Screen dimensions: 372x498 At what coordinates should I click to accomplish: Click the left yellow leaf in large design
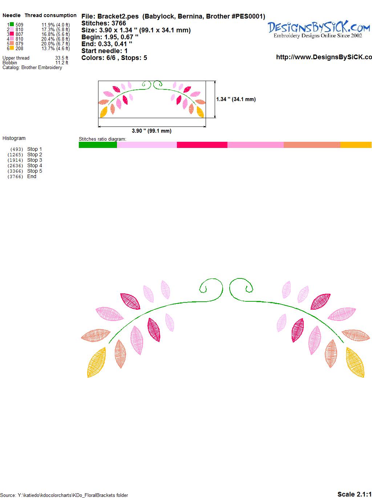tap(97, 362)
